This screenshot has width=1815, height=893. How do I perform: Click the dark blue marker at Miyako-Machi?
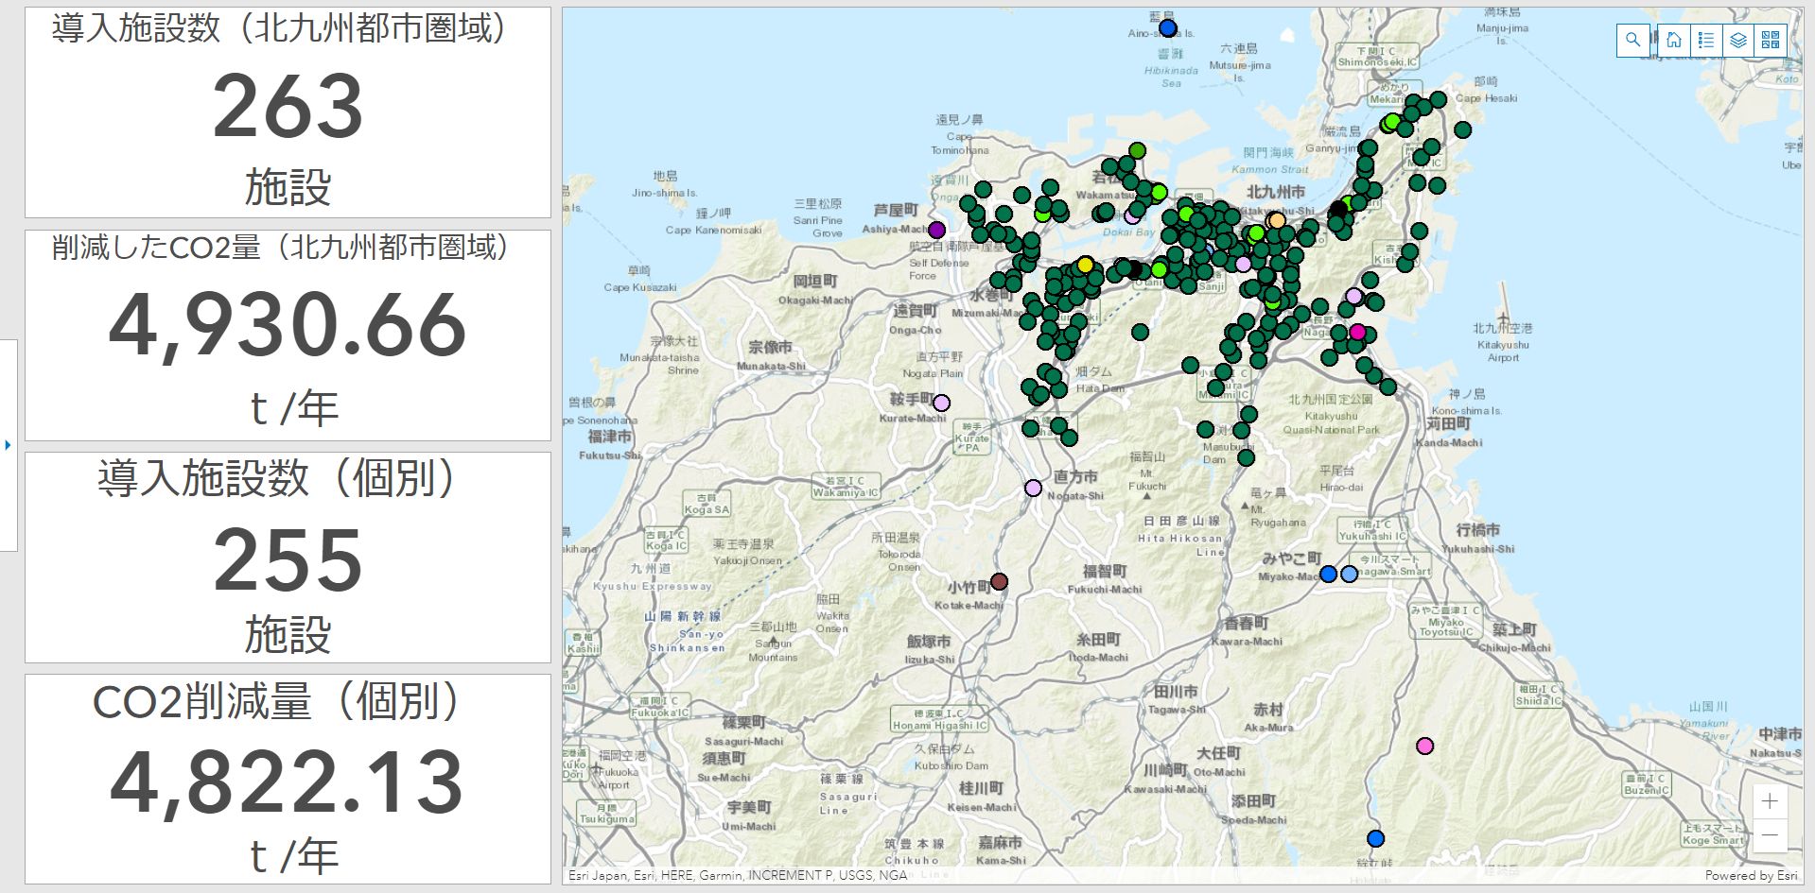(1328, 574)
